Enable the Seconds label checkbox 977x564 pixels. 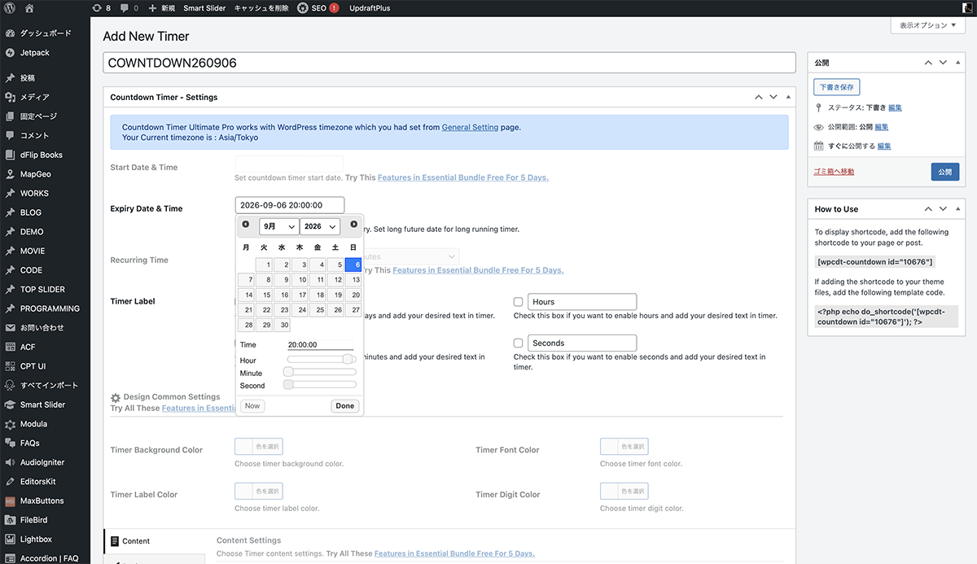click(519, 343)
